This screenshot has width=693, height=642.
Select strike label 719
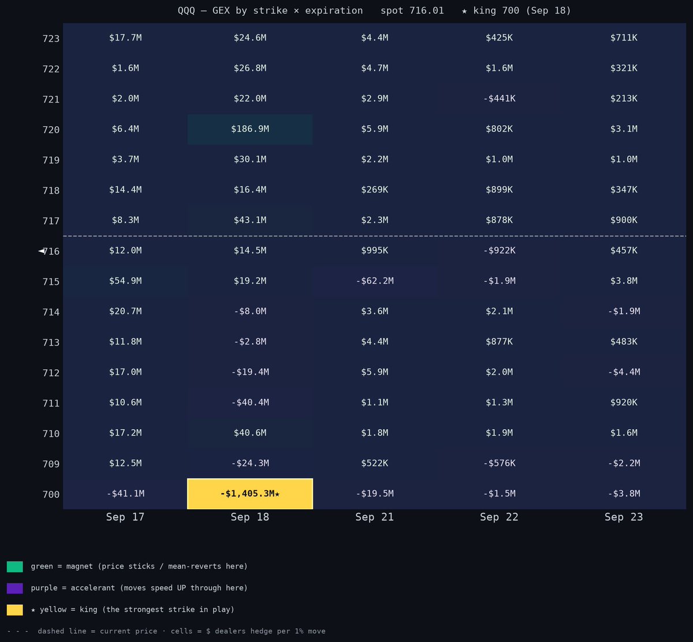51,160
